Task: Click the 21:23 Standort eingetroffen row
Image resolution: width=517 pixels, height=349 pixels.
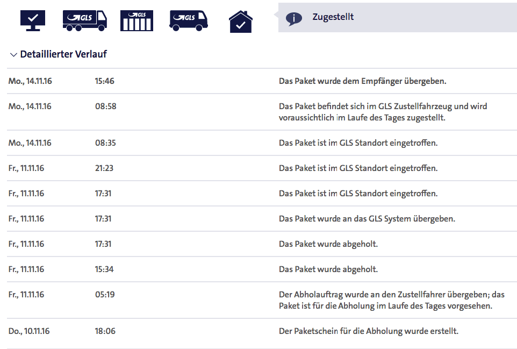Action: click(262, 168)
